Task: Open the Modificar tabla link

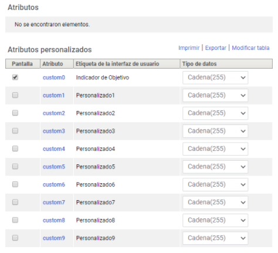Action: pyautogui.click(x=250, y=48)
